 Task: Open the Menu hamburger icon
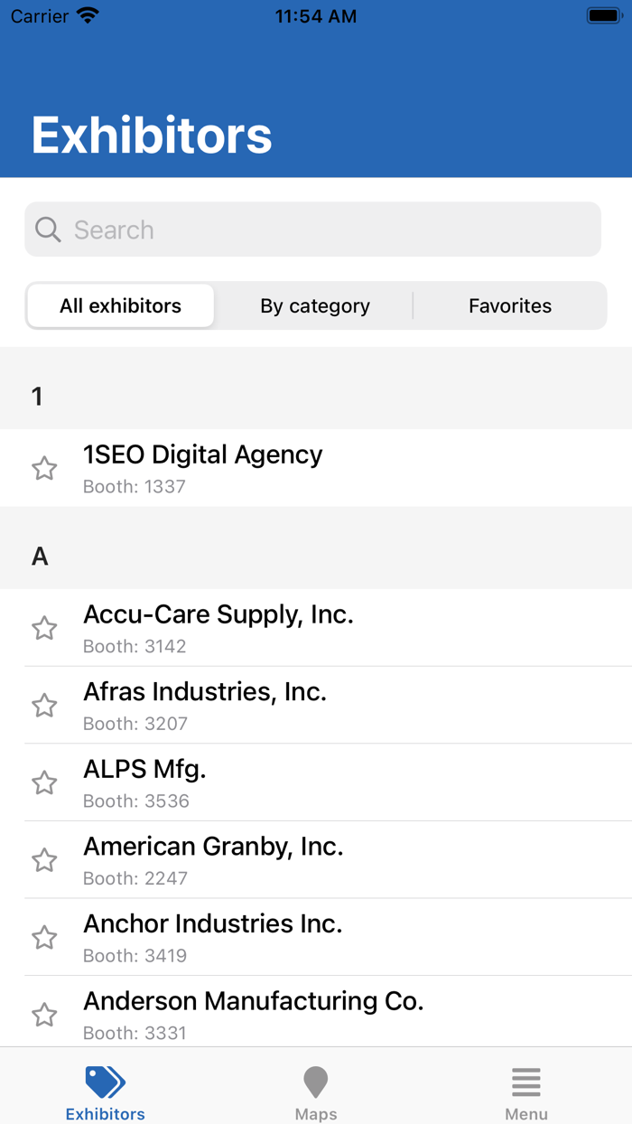pos(525,1082)
